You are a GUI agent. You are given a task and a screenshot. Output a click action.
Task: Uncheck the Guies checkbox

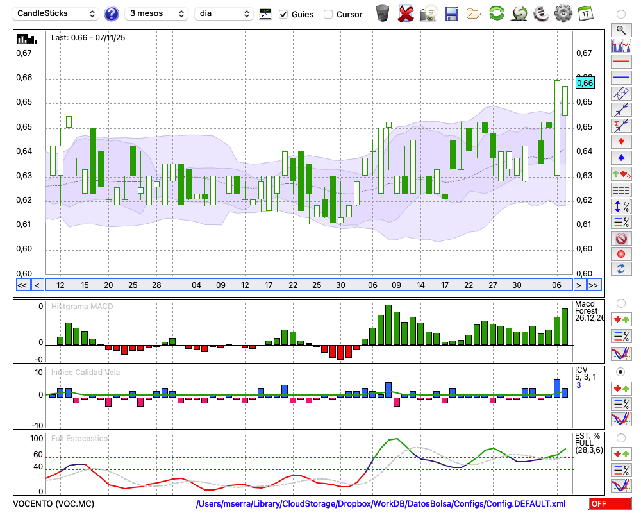(x=283, y=14)
